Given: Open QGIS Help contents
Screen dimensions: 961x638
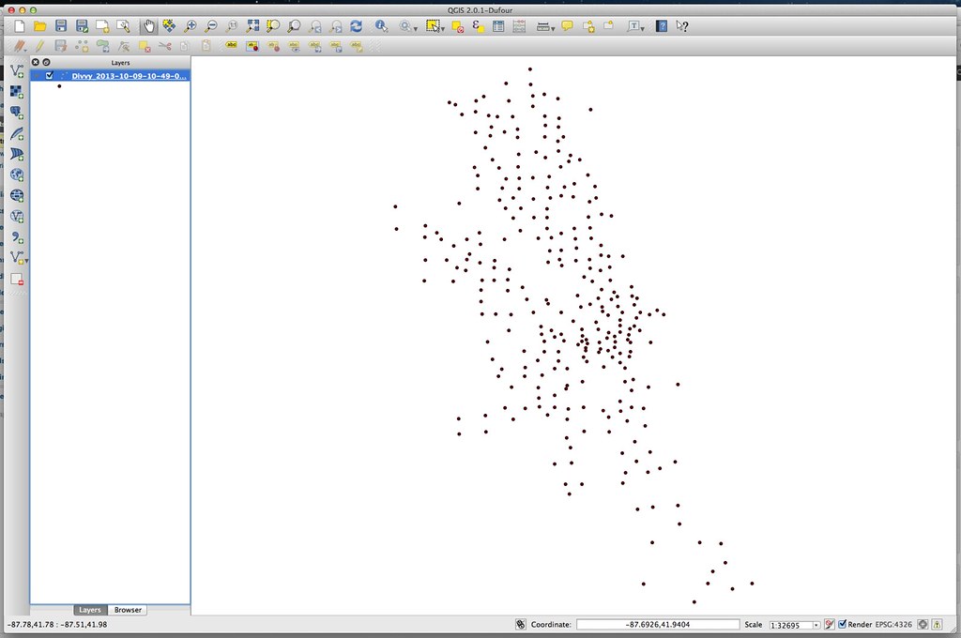Looking at the screenshot, I should tap(662, 25).
